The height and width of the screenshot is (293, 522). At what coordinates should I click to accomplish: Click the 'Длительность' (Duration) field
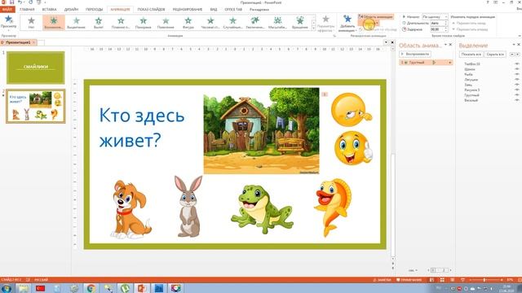pos(438,23)
